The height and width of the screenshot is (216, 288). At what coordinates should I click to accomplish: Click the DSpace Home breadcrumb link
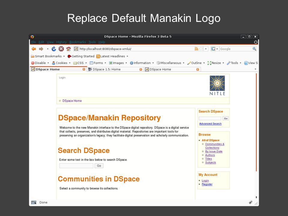72,101
